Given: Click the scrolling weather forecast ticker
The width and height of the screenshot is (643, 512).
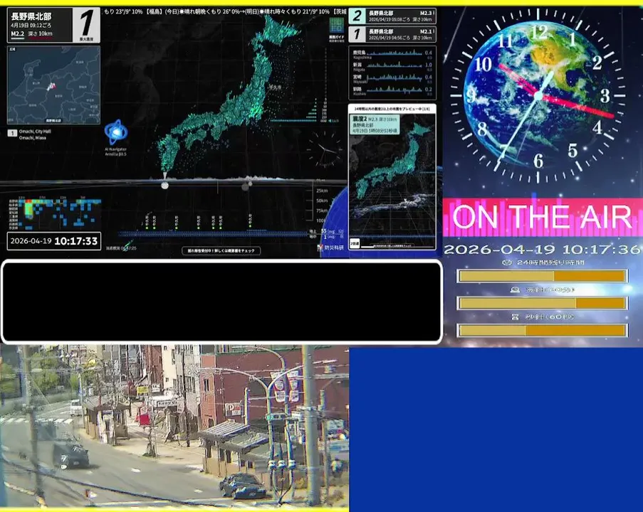Looking at the screenshot, I should [224, 11].
